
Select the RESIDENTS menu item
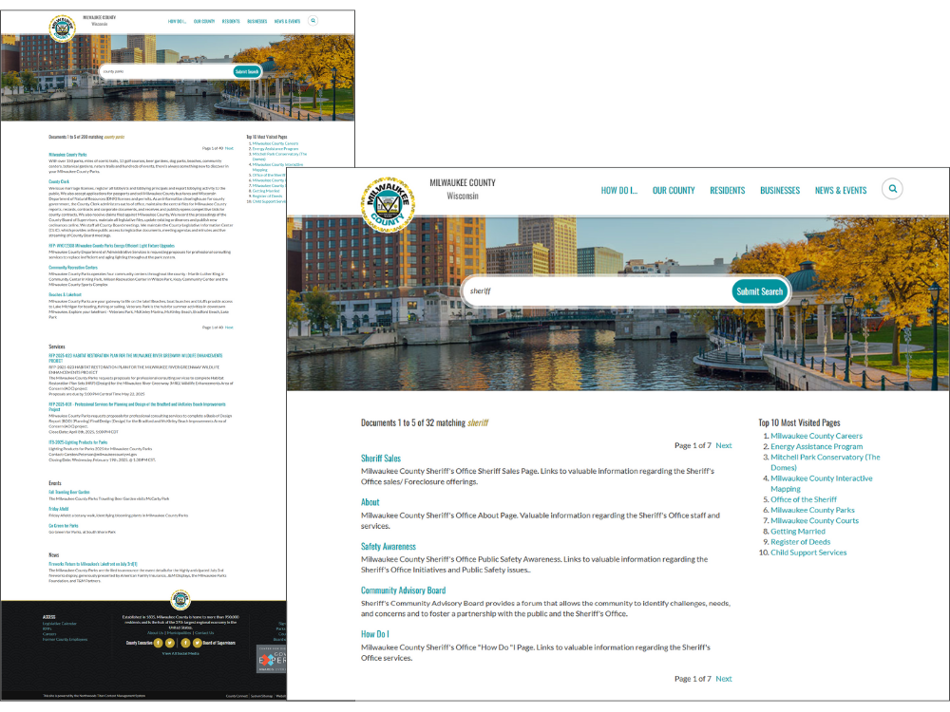[727, 190]
